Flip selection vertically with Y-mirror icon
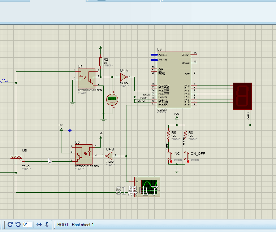The width and height of the screenshot is (276, 232). [47, 224]
